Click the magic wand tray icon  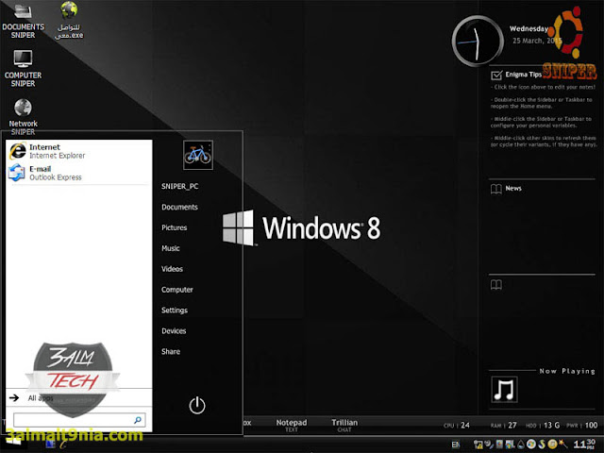[563, 445]
